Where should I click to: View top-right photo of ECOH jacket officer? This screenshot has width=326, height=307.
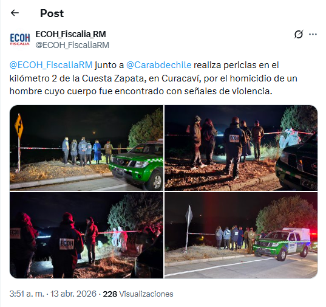click(241, 148)
